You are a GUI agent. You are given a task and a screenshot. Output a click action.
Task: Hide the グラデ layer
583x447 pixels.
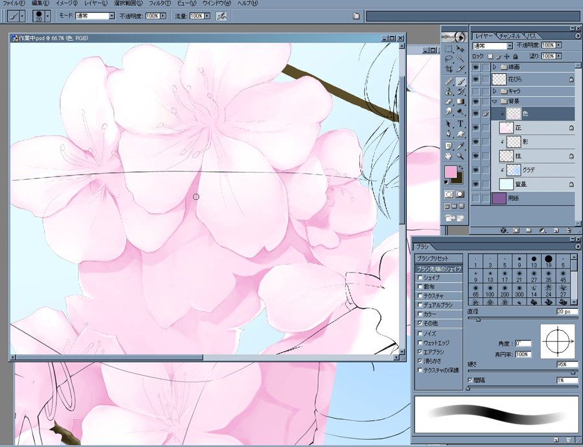pyautogui.click(x=475, y=170)
